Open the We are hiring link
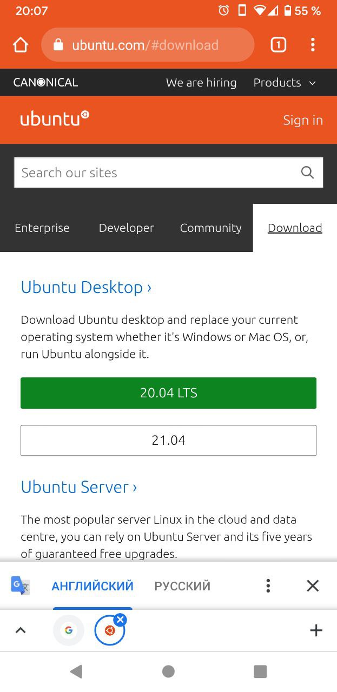The width and height of the screenshot is (337, 692). coord(201,83)
